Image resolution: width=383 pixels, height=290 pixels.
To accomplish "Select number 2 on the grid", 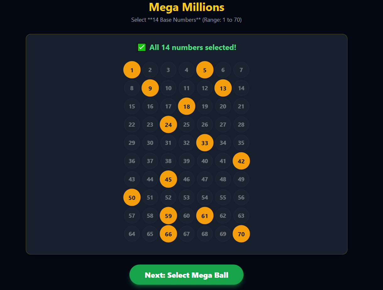I will pyautogui.click(x=150, y=70).
